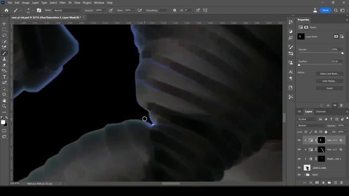This screenshot has width=349, height=196.
Task: Open the Image menu
Action: tap(26, 3)
